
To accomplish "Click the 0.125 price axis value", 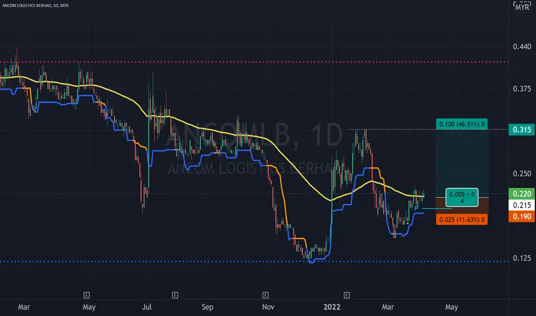I will pos(522,258).
